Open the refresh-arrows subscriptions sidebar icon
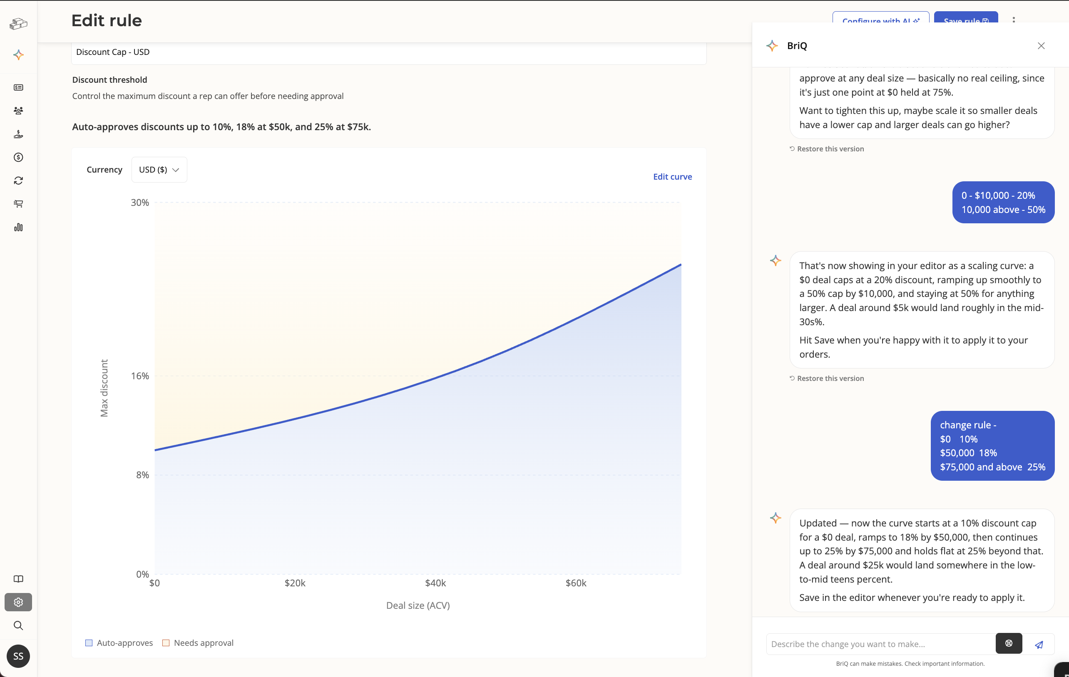This screenshot has width=1069, height=677. [x=18, y=180]
